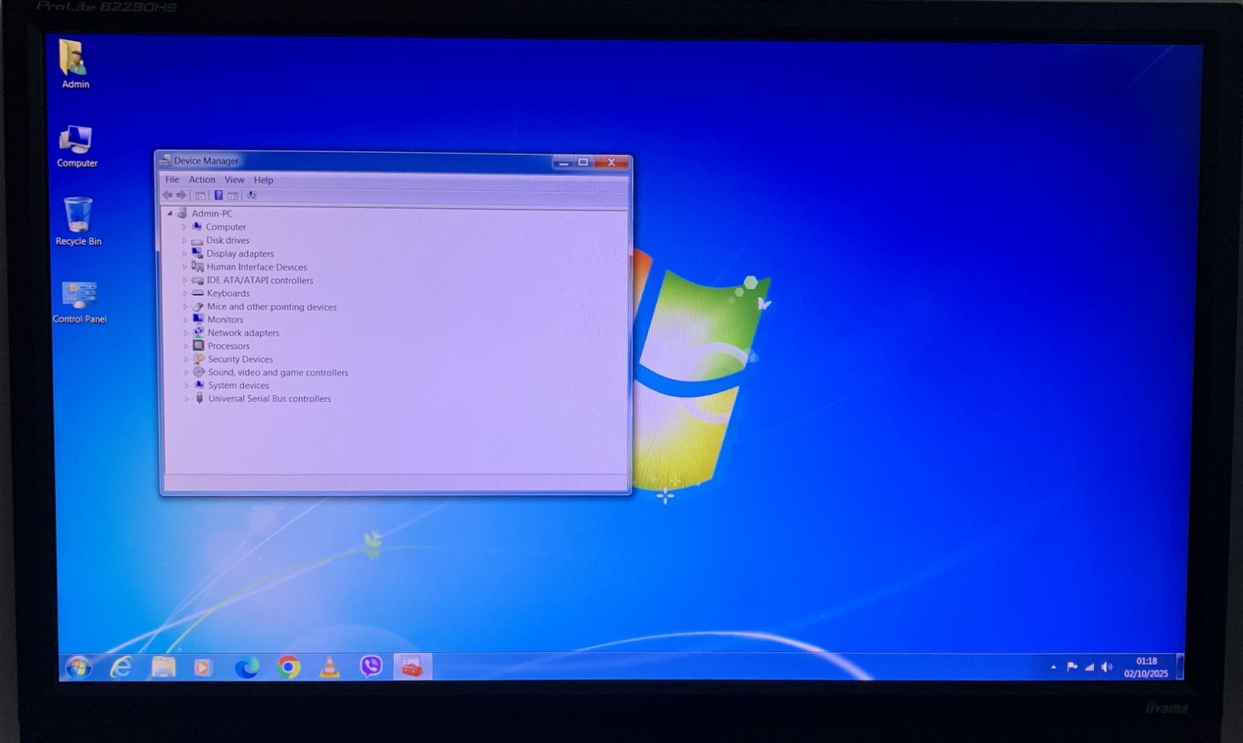Open the volume speaker tray icon
Screen dimensions: 1243x743
[1107, 667]
